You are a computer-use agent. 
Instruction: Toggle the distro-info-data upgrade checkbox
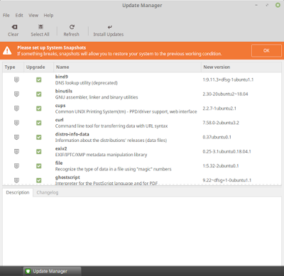tap(39, 137)
